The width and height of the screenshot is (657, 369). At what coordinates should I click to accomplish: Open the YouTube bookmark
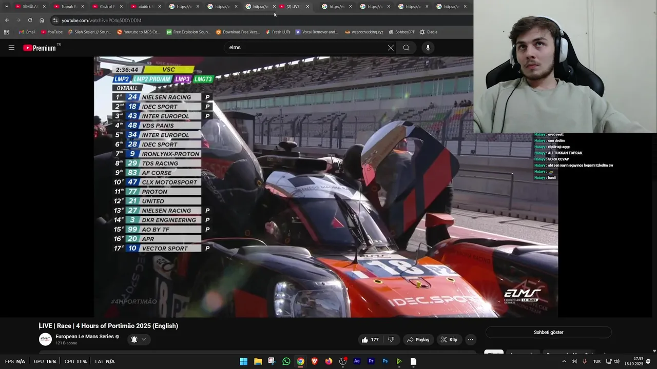tap(51, 32)
